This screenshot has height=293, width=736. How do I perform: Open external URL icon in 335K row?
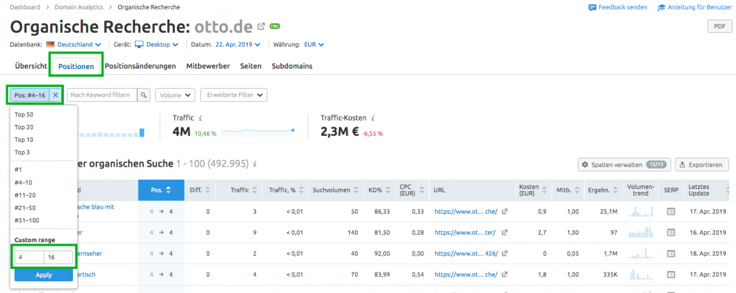click(x=504, y=274)
